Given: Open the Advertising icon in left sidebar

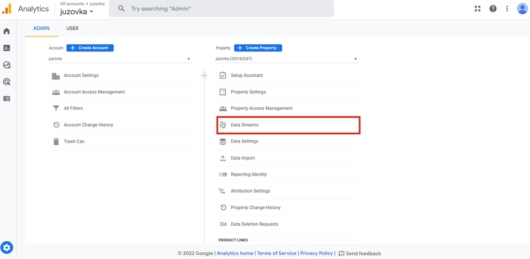Looking at the screenshot, I should point(7,82).
